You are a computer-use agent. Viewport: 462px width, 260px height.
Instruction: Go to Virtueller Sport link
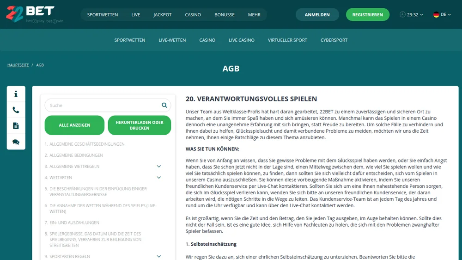click(x=287, y=40)
